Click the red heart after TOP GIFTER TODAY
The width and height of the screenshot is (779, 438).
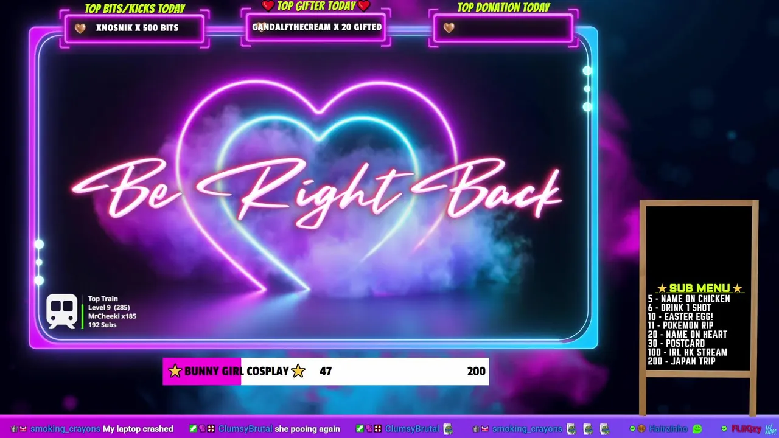[364, 6]
